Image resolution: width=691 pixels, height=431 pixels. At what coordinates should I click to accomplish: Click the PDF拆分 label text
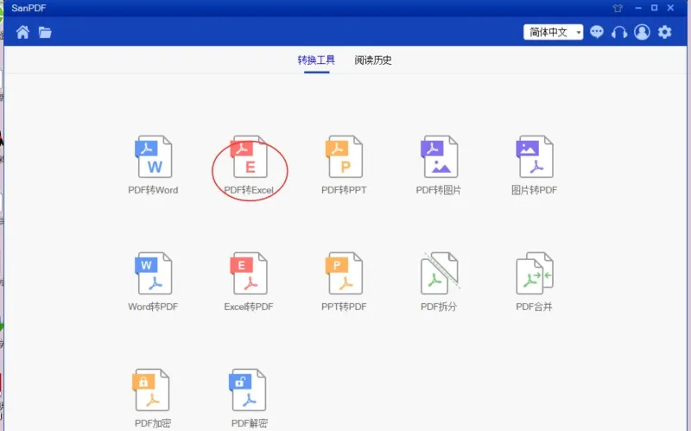[x=439, y=307]
